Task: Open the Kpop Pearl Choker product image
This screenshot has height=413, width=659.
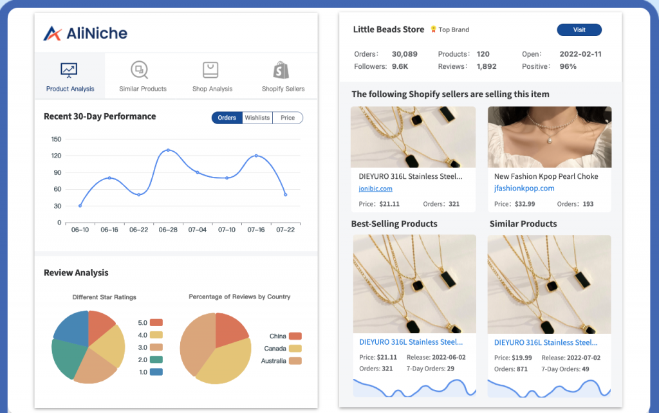Action: 550,137
